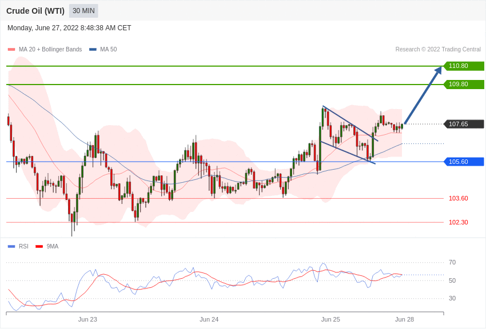Click the red 103.60 support label

[x=458, y=198]
